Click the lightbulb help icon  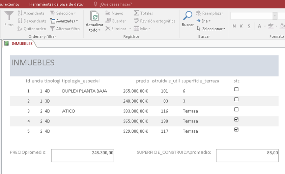(95, 4)
